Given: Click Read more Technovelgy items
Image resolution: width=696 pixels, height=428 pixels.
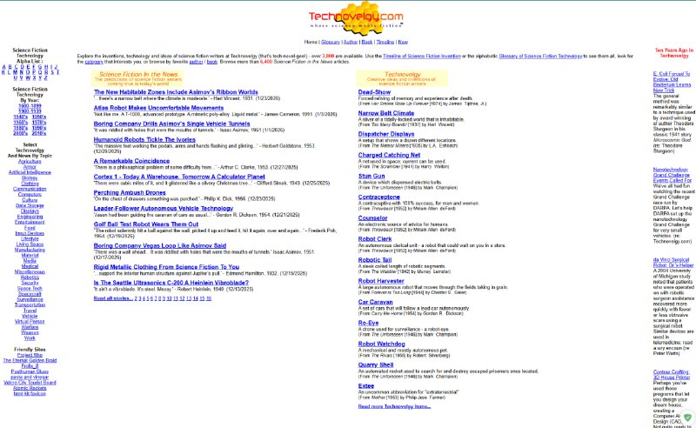Looking at the screenshot, I should [x=394, y=406].
